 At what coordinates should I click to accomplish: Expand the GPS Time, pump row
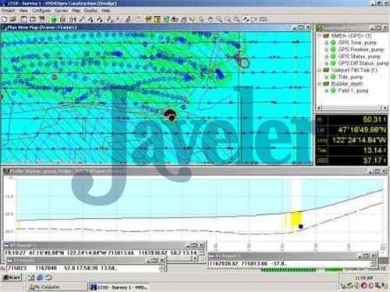pyautogui.click(x=327, y=43)
